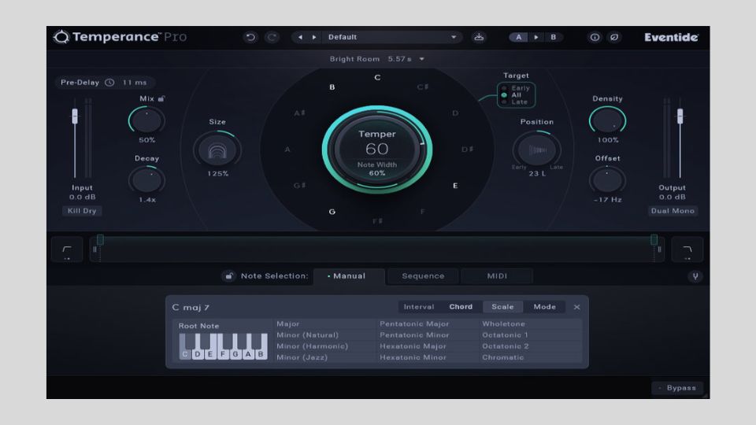Open the info icon in the top bar
Image resolution: width=756 pixels, height=425 pixels.
[595, 37]
